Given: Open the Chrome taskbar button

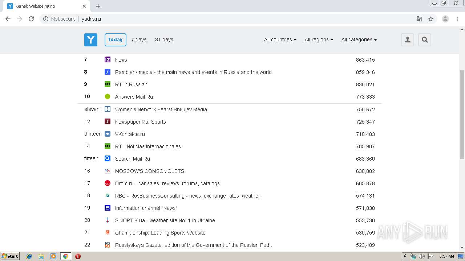Looking at the screenshot, I should point(65,256).
